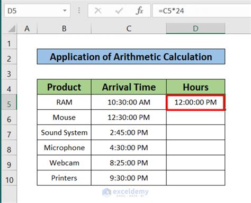Click the Select All triangle corner
Image resolution: width=251 pixels, height=203 pixels.
coord(12,28)
